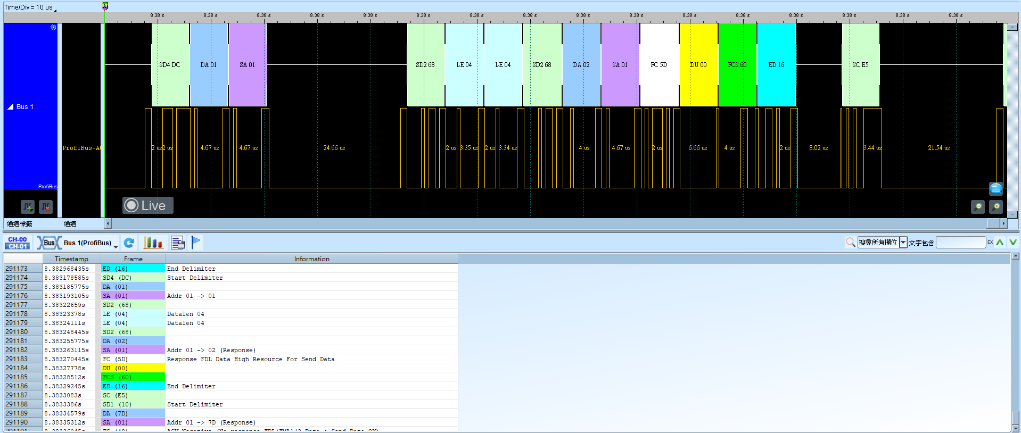Click the save report icon in the toolbar
The image size is (1021, 433).
178,243
